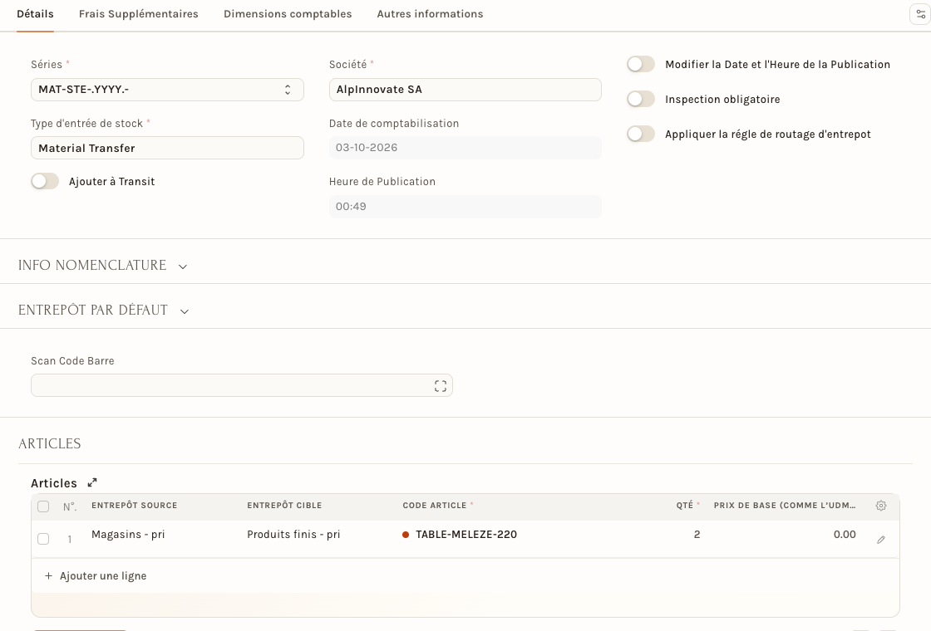Click the Heure de Publication field
931x631 pixels.
465,207
